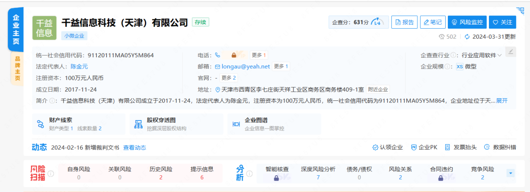The width and height of the screenshot is (530, 192).
Task: Click the phone icon next to 电话
Action: (x=217, y=55)
